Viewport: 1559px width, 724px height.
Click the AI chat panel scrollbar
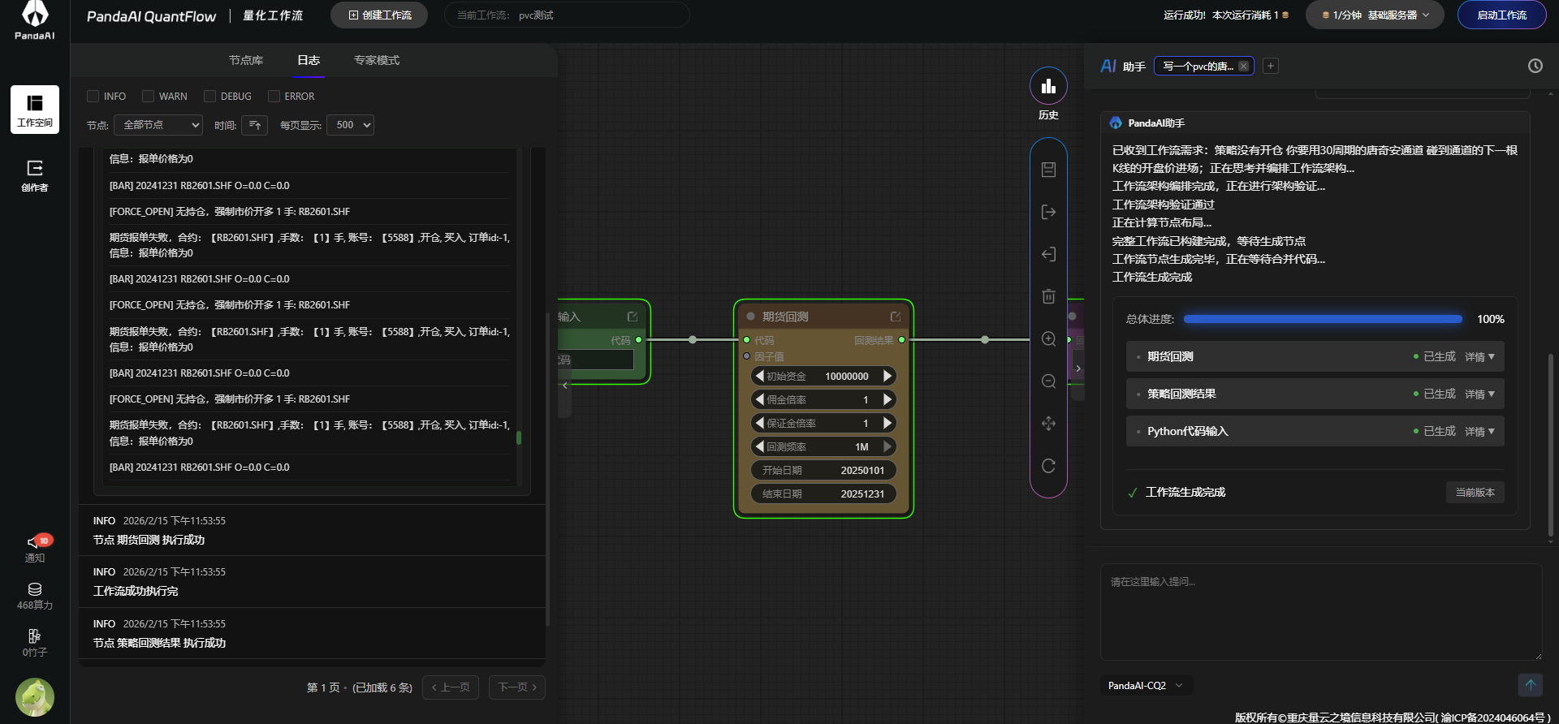pyautogui.click(x=1550, y=445)
